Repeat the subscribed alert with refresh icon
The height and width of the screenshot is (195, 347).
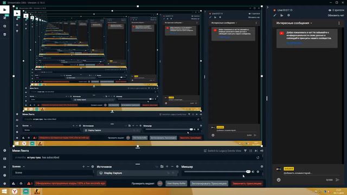click(258, 158)
